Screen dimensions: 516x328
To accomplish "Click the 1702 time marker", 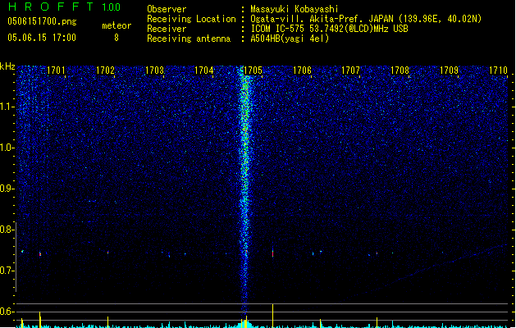I will pyautogui.click(x=105, y=71).
